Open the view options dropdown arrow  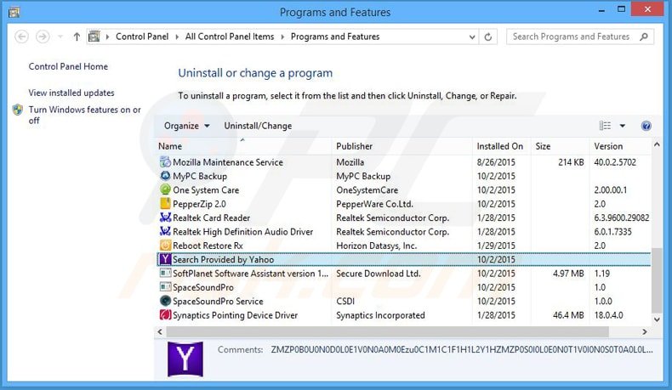pos(623,126)
